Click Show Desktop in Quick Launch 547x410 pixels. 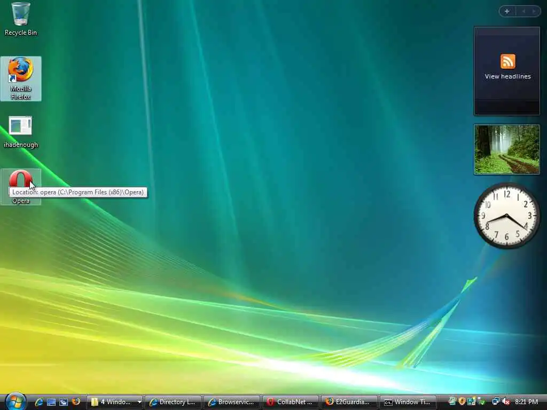[51, 402]
